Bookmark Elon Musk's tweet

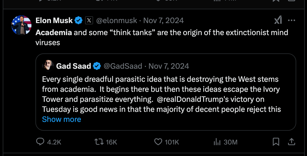point(276,142)
